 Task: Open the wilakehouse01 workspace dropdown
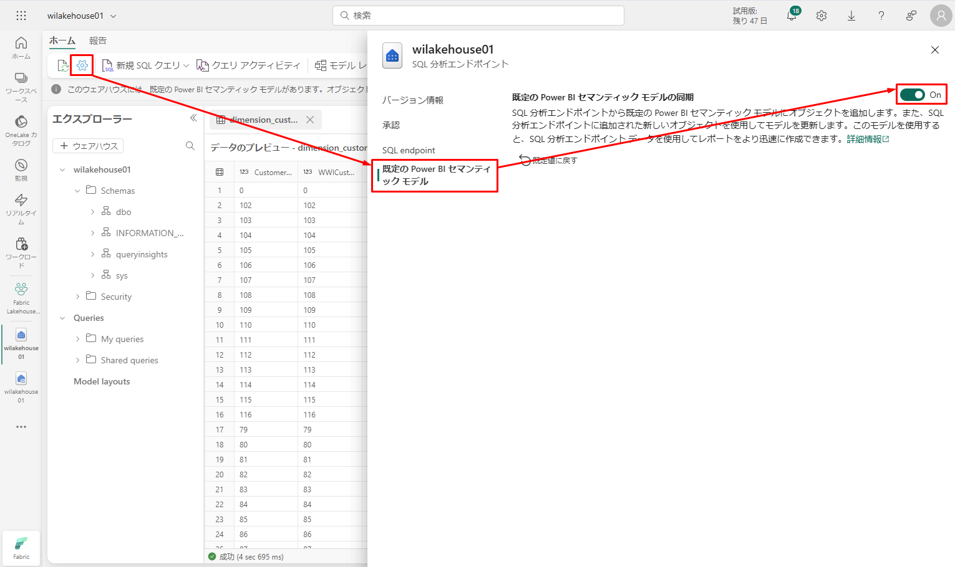[113, 16]
